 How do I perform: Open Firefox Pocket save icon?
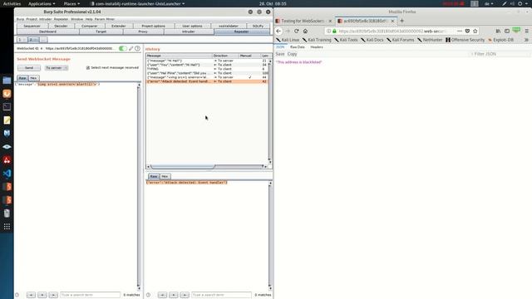click(467, 31)
